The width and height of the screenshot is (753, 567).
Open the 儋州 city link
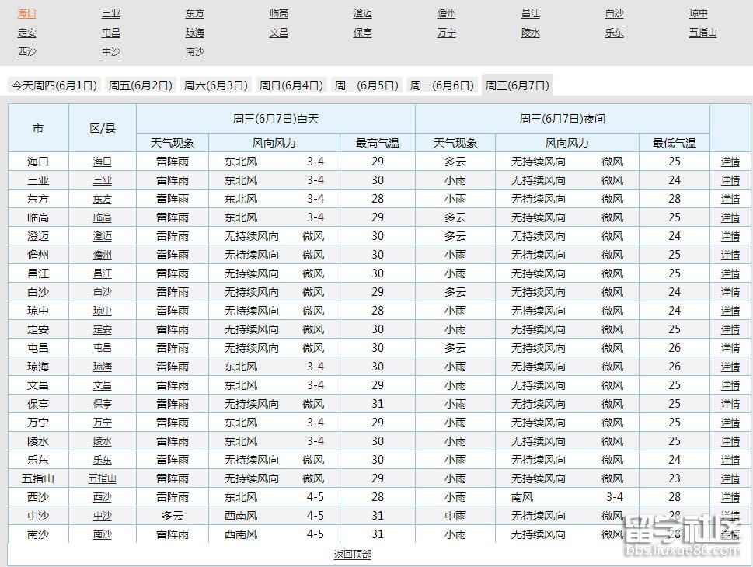[x=445, y=12]
